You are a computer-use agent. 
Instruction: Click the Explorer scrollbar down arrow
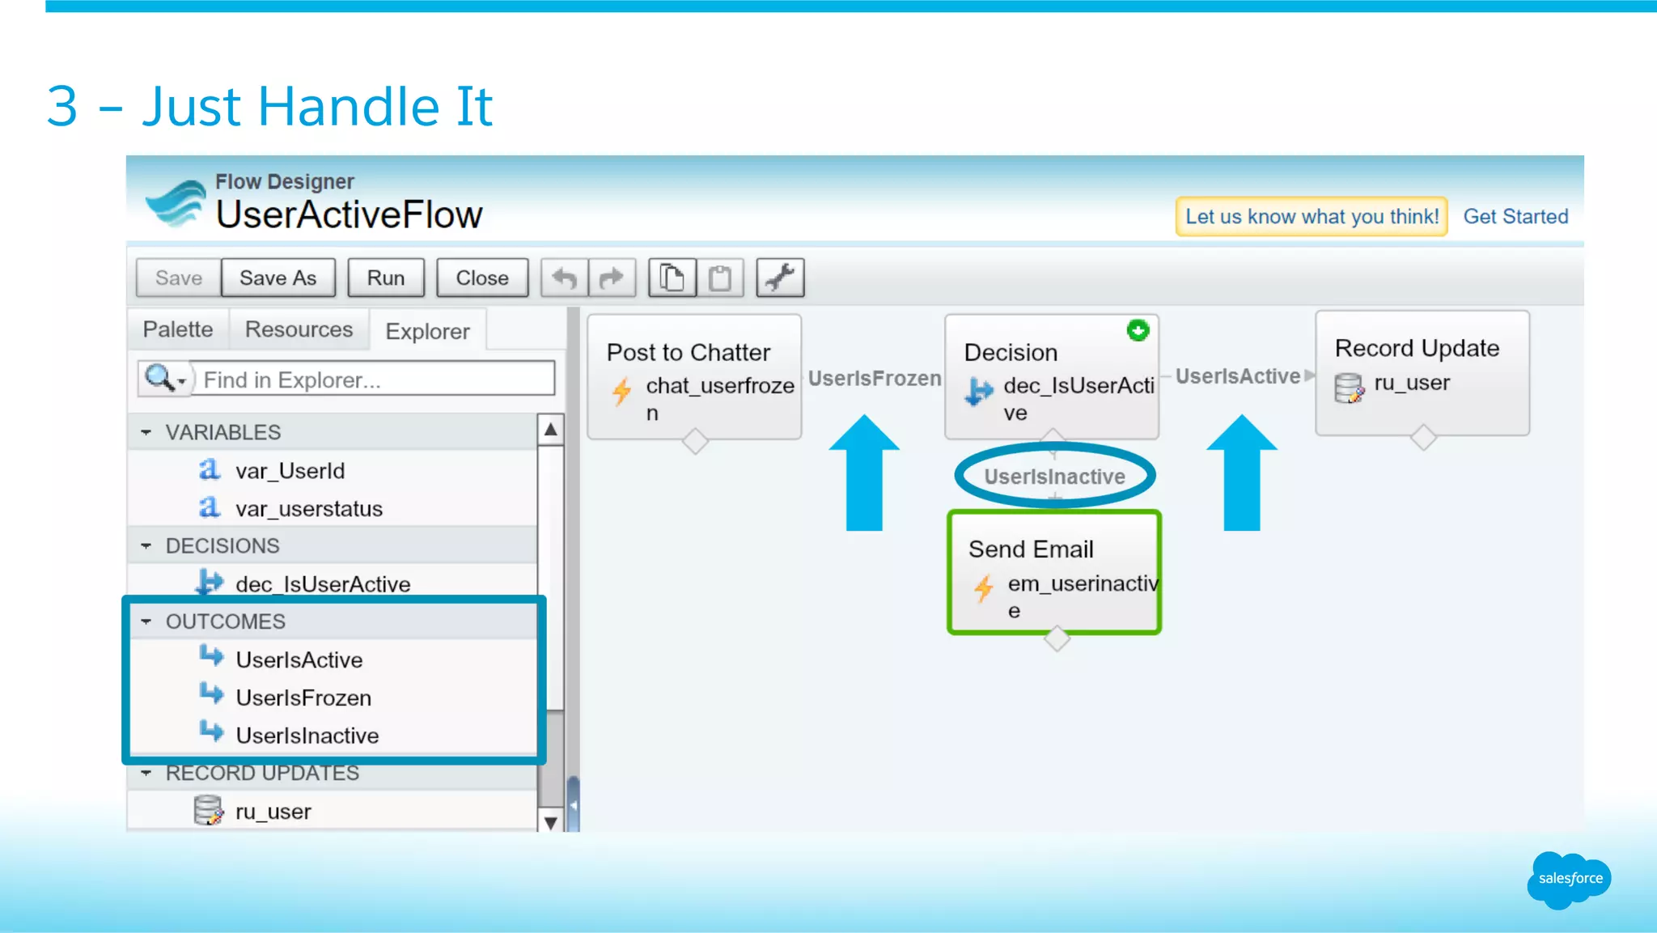click(x=551, y=823)
